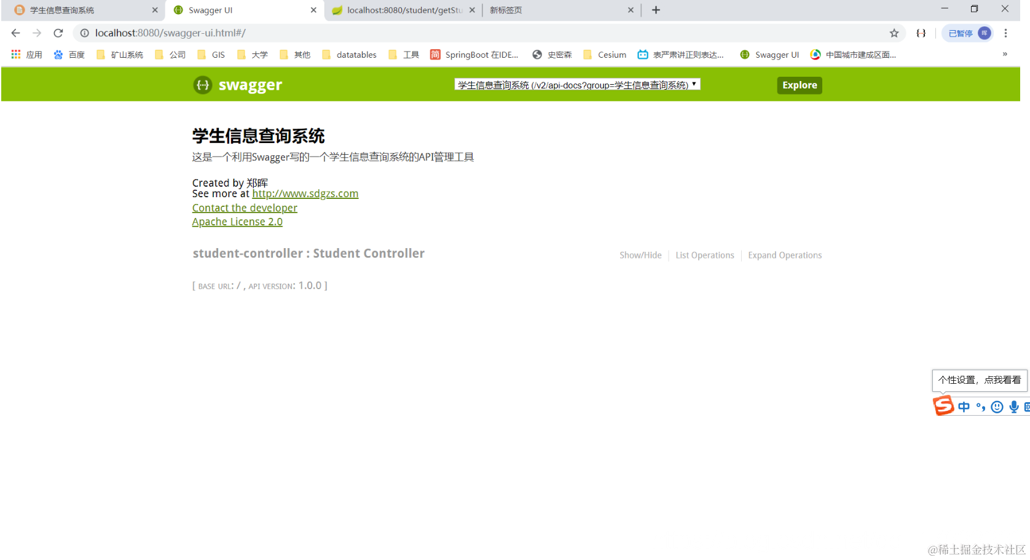Minimize the Chrome window
1030x560 pixels.
click(945, 9)
